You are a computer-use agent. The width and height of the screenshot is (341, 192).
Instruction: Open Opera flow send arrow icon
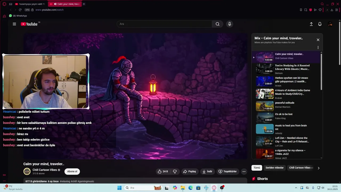coord(315,10)
